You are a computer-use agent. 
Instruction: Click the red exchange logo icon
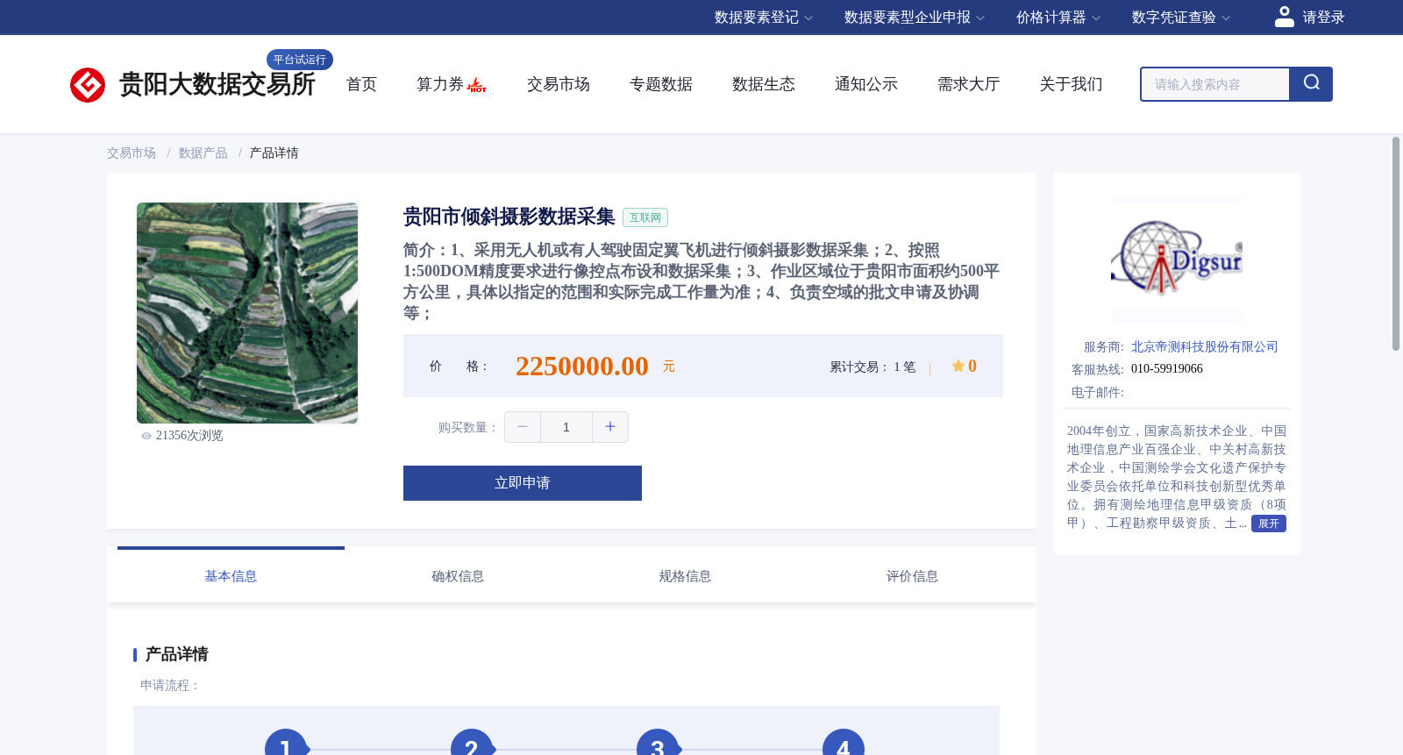[88, 85]
